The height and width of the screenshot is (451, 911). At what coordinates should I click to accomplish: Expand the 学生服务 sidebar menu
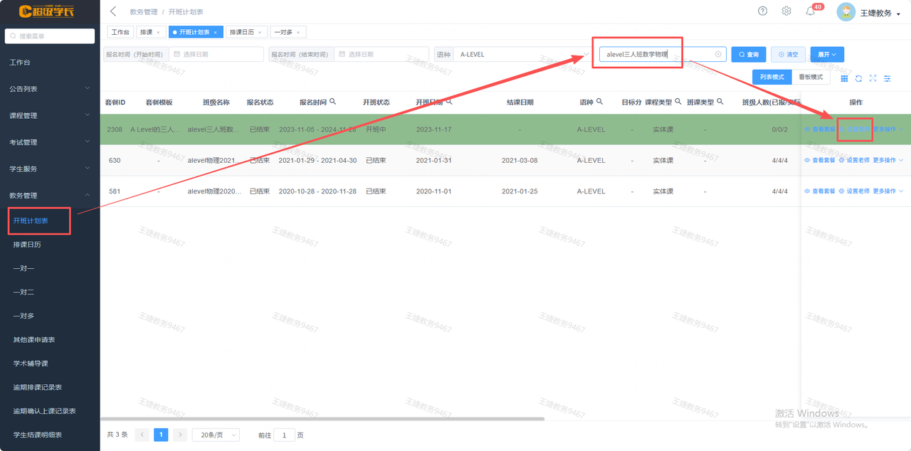49,169
